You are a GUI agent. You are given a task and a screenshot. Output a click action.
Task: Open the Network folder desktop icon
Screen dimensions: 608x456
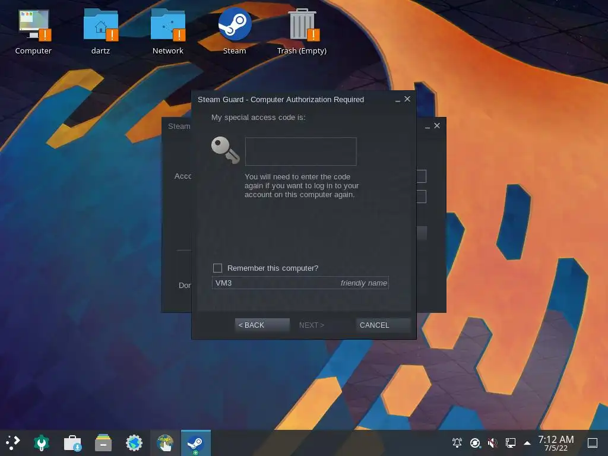click(168, 32)
